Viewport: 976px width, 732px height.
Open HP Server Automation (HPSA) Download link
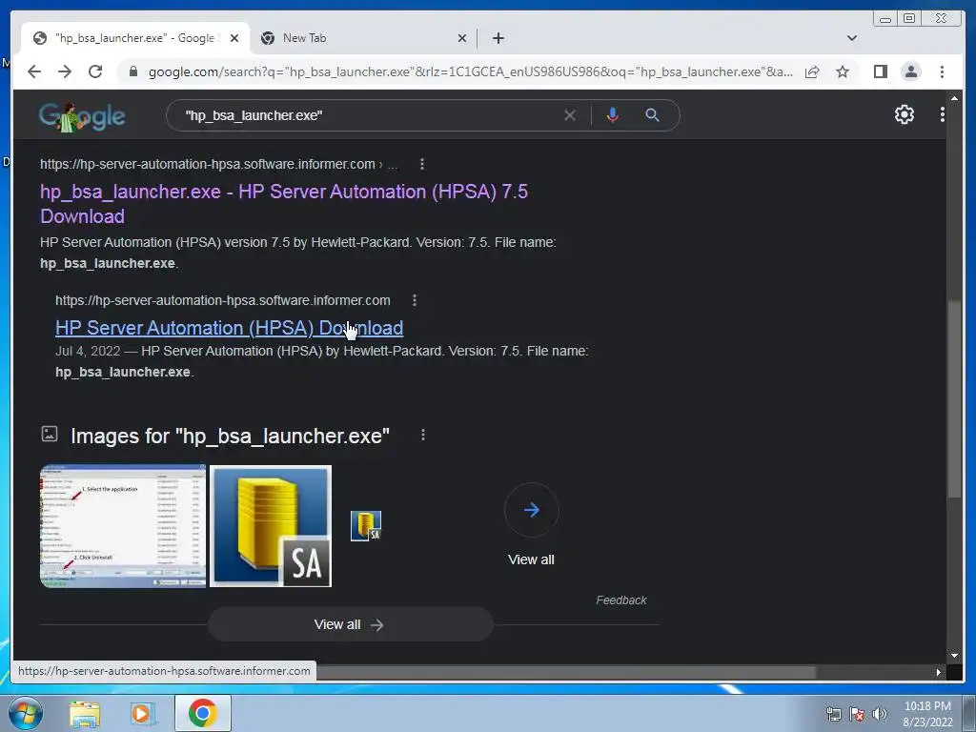229,328
